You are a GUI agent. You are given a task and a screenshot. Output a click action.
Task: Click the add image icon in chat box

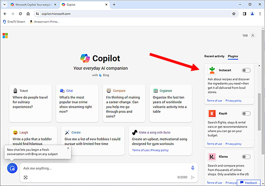tap(26, 177)
